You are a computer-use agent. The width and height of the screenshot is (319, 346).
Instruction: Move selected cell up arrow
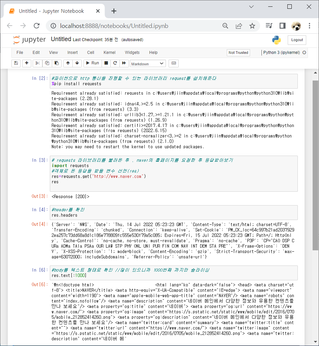click(x=68, y=63)
